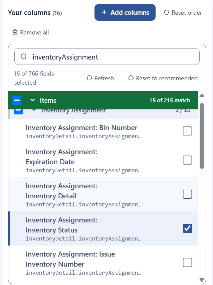Click Reset order
Screen dimensions: 213x285
183,12
